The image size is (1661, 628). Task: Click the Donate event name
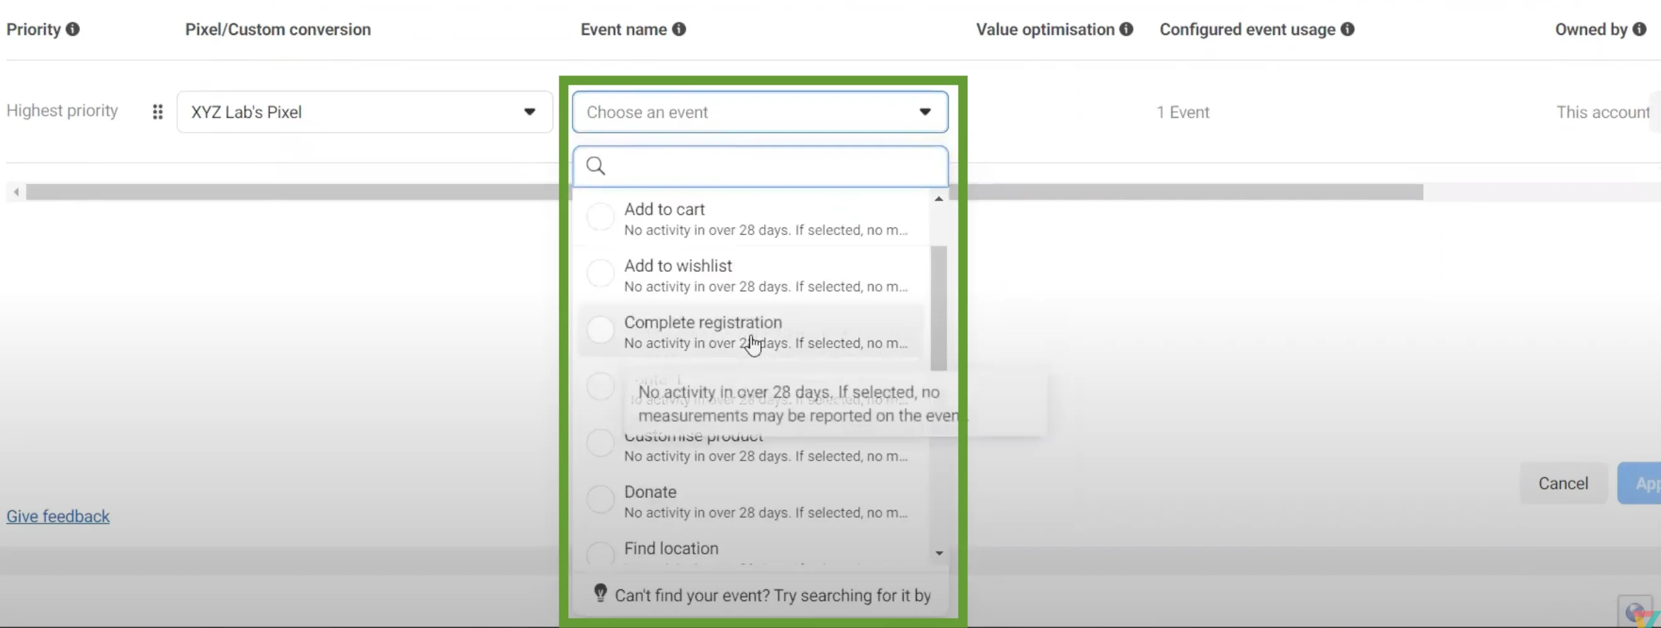coord(650,492)
